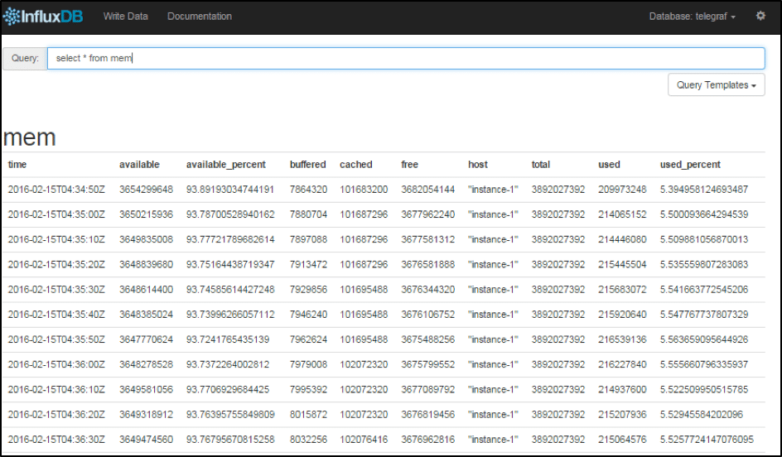Open the Write Data menu item
Screen dimensions: 782x457
125,17
